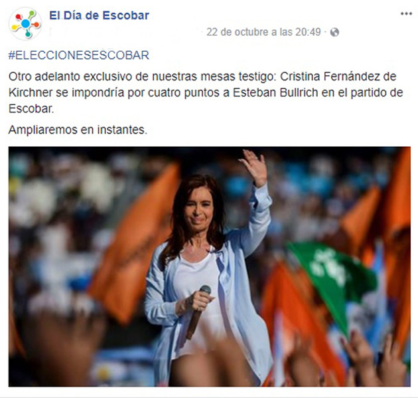Viewport: 418px width, 398px height.
Task: Open El Día de Escobar profile picture
Action: pos(25,23)
